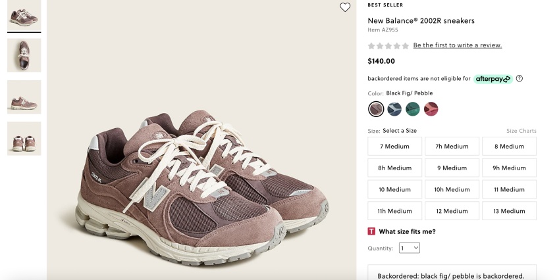This screenshot has height=280, width=559.
Task: Select size 9h Medium
Action: click(x=509, y=168)
